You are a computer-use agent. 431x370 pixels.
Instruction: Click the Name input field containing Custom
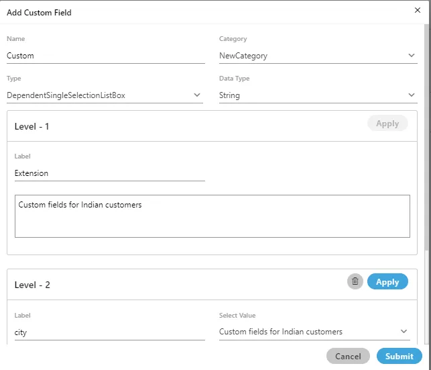[106, 56]
